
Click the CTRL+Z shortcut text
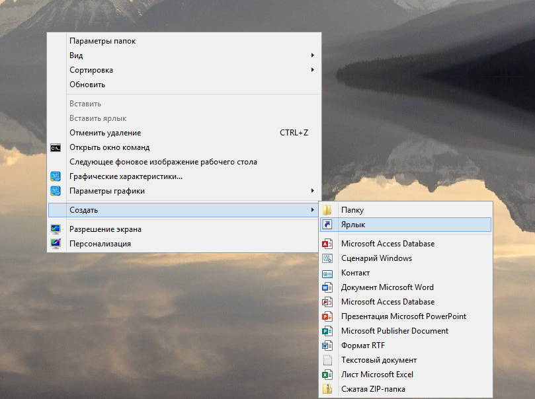(x=294, y=133)
